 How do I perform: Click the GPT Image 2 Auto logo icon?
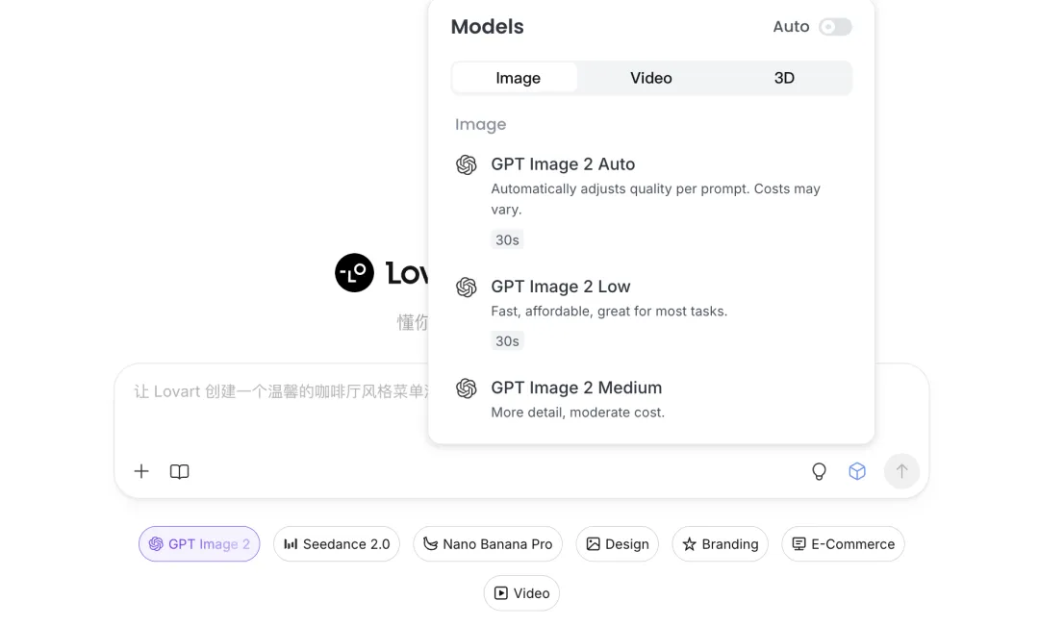coord(467,165)
